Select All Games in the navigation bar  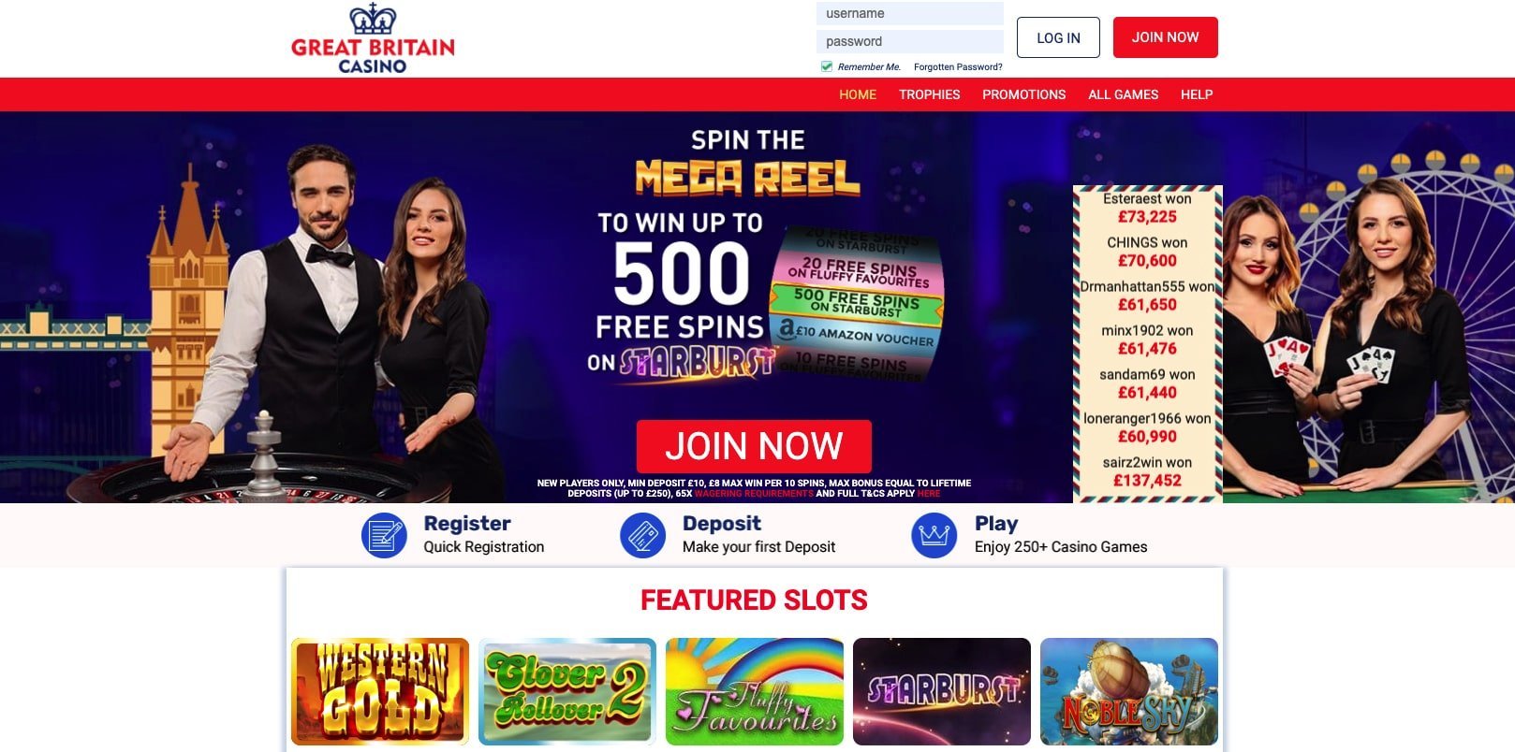coord(1123,94)
